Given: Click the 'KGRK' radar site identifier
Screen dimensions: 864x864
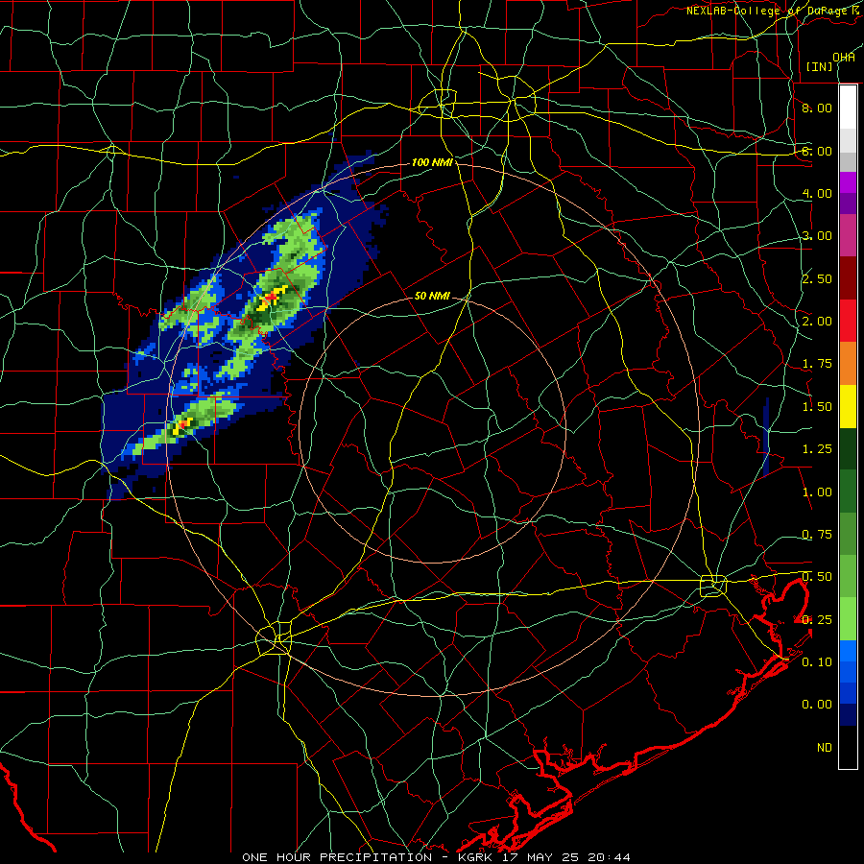Looking at the screenshot, I should point(475,857).
